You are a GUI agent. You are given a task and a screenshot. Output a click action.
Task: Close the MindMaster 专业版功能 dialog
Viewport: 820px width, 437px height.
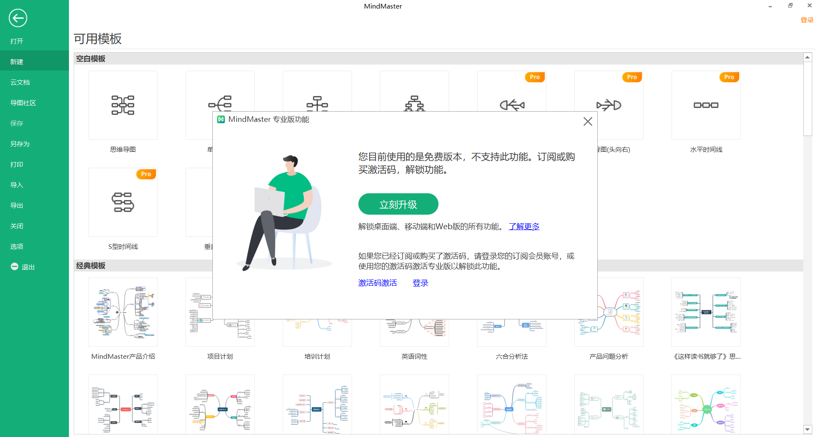tap(587, 121)
